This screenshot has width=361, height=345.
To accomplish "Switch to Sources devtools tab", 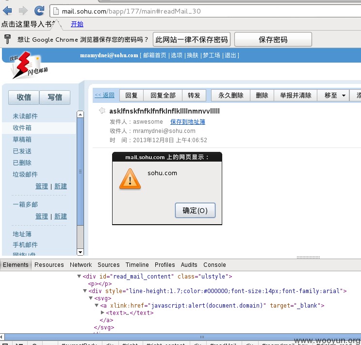I will (108, 265).
